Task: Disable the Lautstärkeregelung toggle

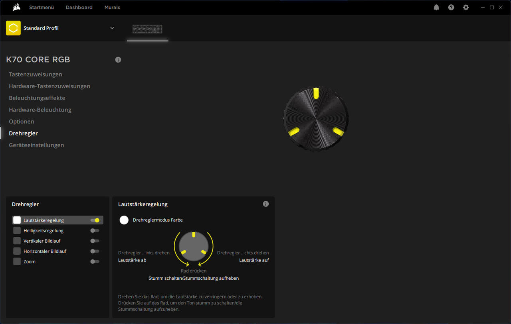Action: tap(95, 220)
